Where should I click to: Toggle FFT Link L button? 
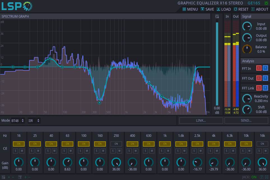click(259, 88)
